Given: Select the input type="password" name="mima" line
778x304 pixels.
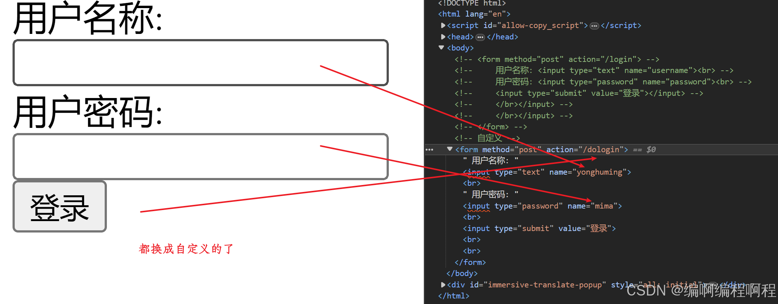Looking at the screenshot, I should click(x=542, y=206).
